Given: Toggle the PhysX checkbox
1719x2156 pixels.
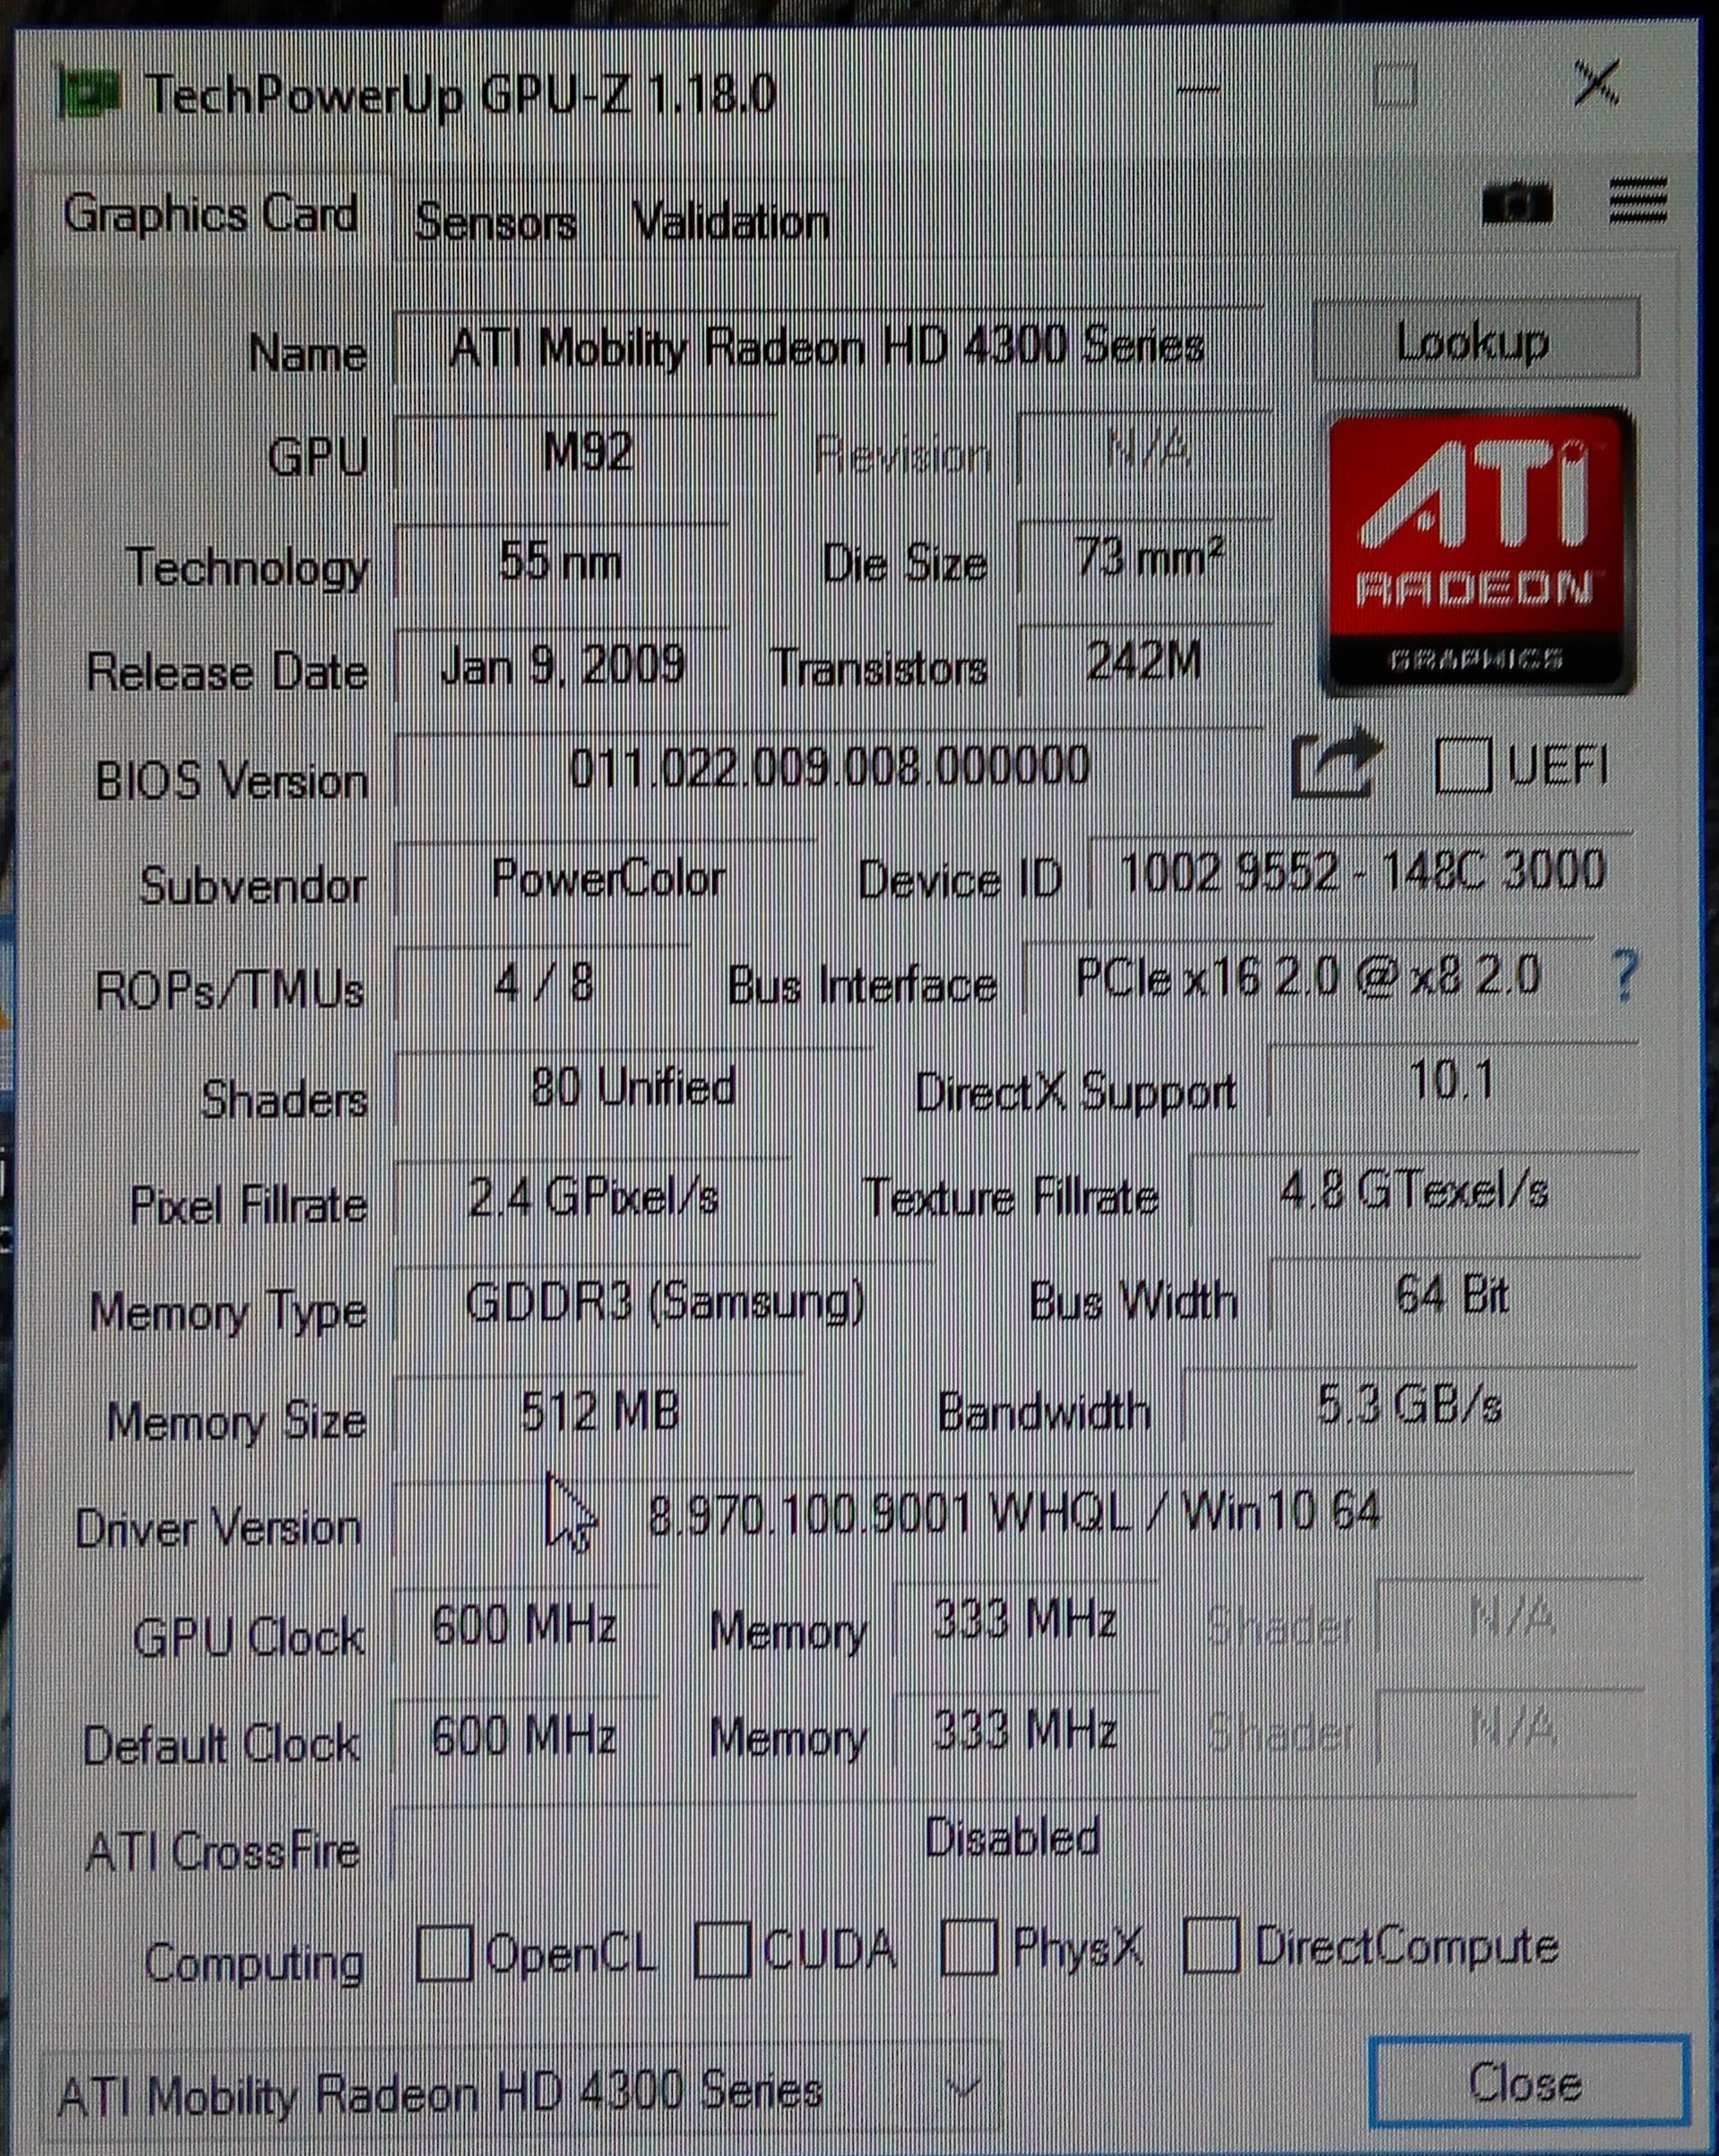Looking at the screenshot, I should point(968,1947).
